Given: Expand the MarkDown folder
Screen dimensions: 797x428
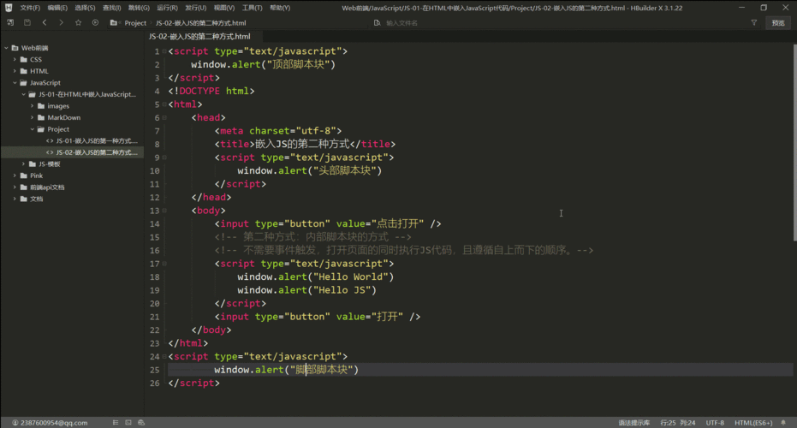Looking at the screenshot, I should pos(32,117).
